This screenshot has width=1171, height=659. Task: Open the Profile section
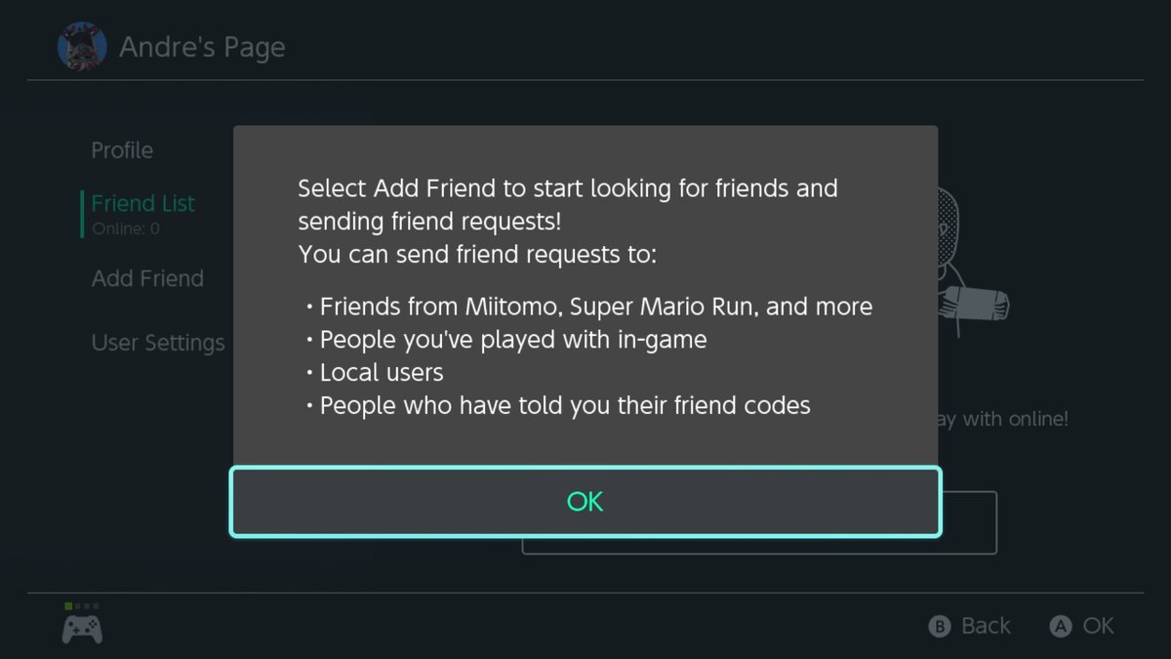pos(122,149)
